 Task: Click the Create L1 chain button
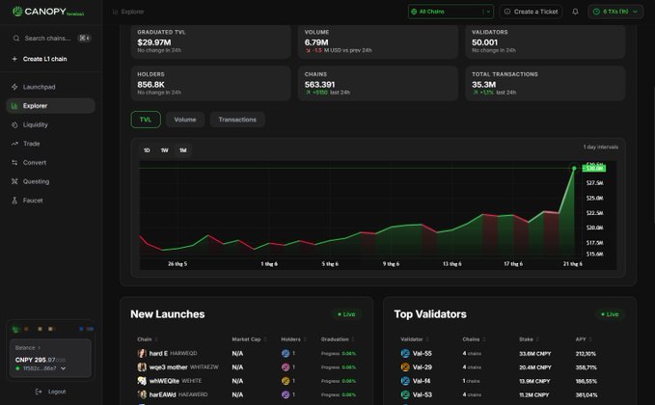pos(50,59)
